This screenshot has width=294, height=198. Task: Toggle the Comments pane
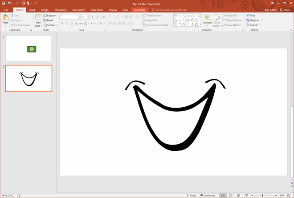[x=208, y=195]
